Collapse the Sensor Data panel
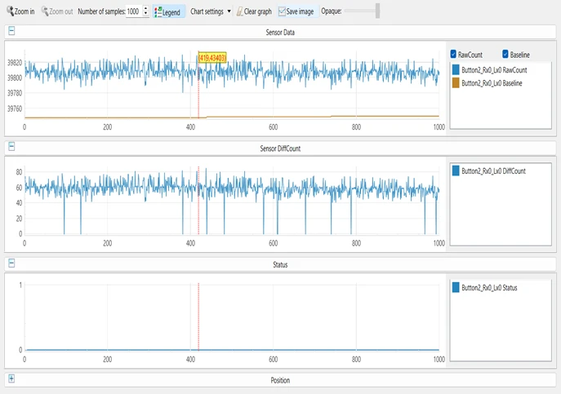The width and height of the screenshot is (561, 394). click(11, 32)
